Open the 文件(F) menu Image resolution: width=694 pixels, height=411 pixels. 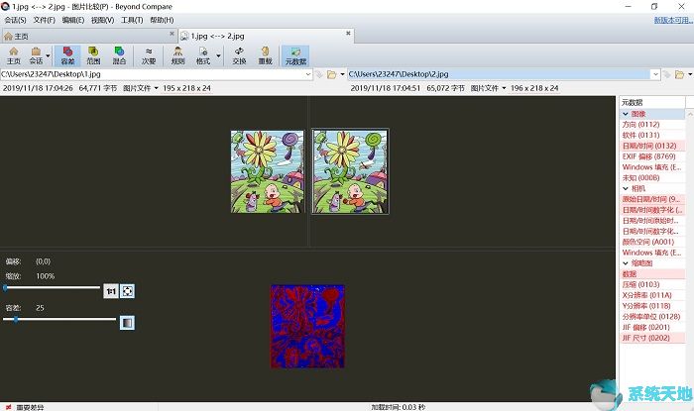(45, 20)
